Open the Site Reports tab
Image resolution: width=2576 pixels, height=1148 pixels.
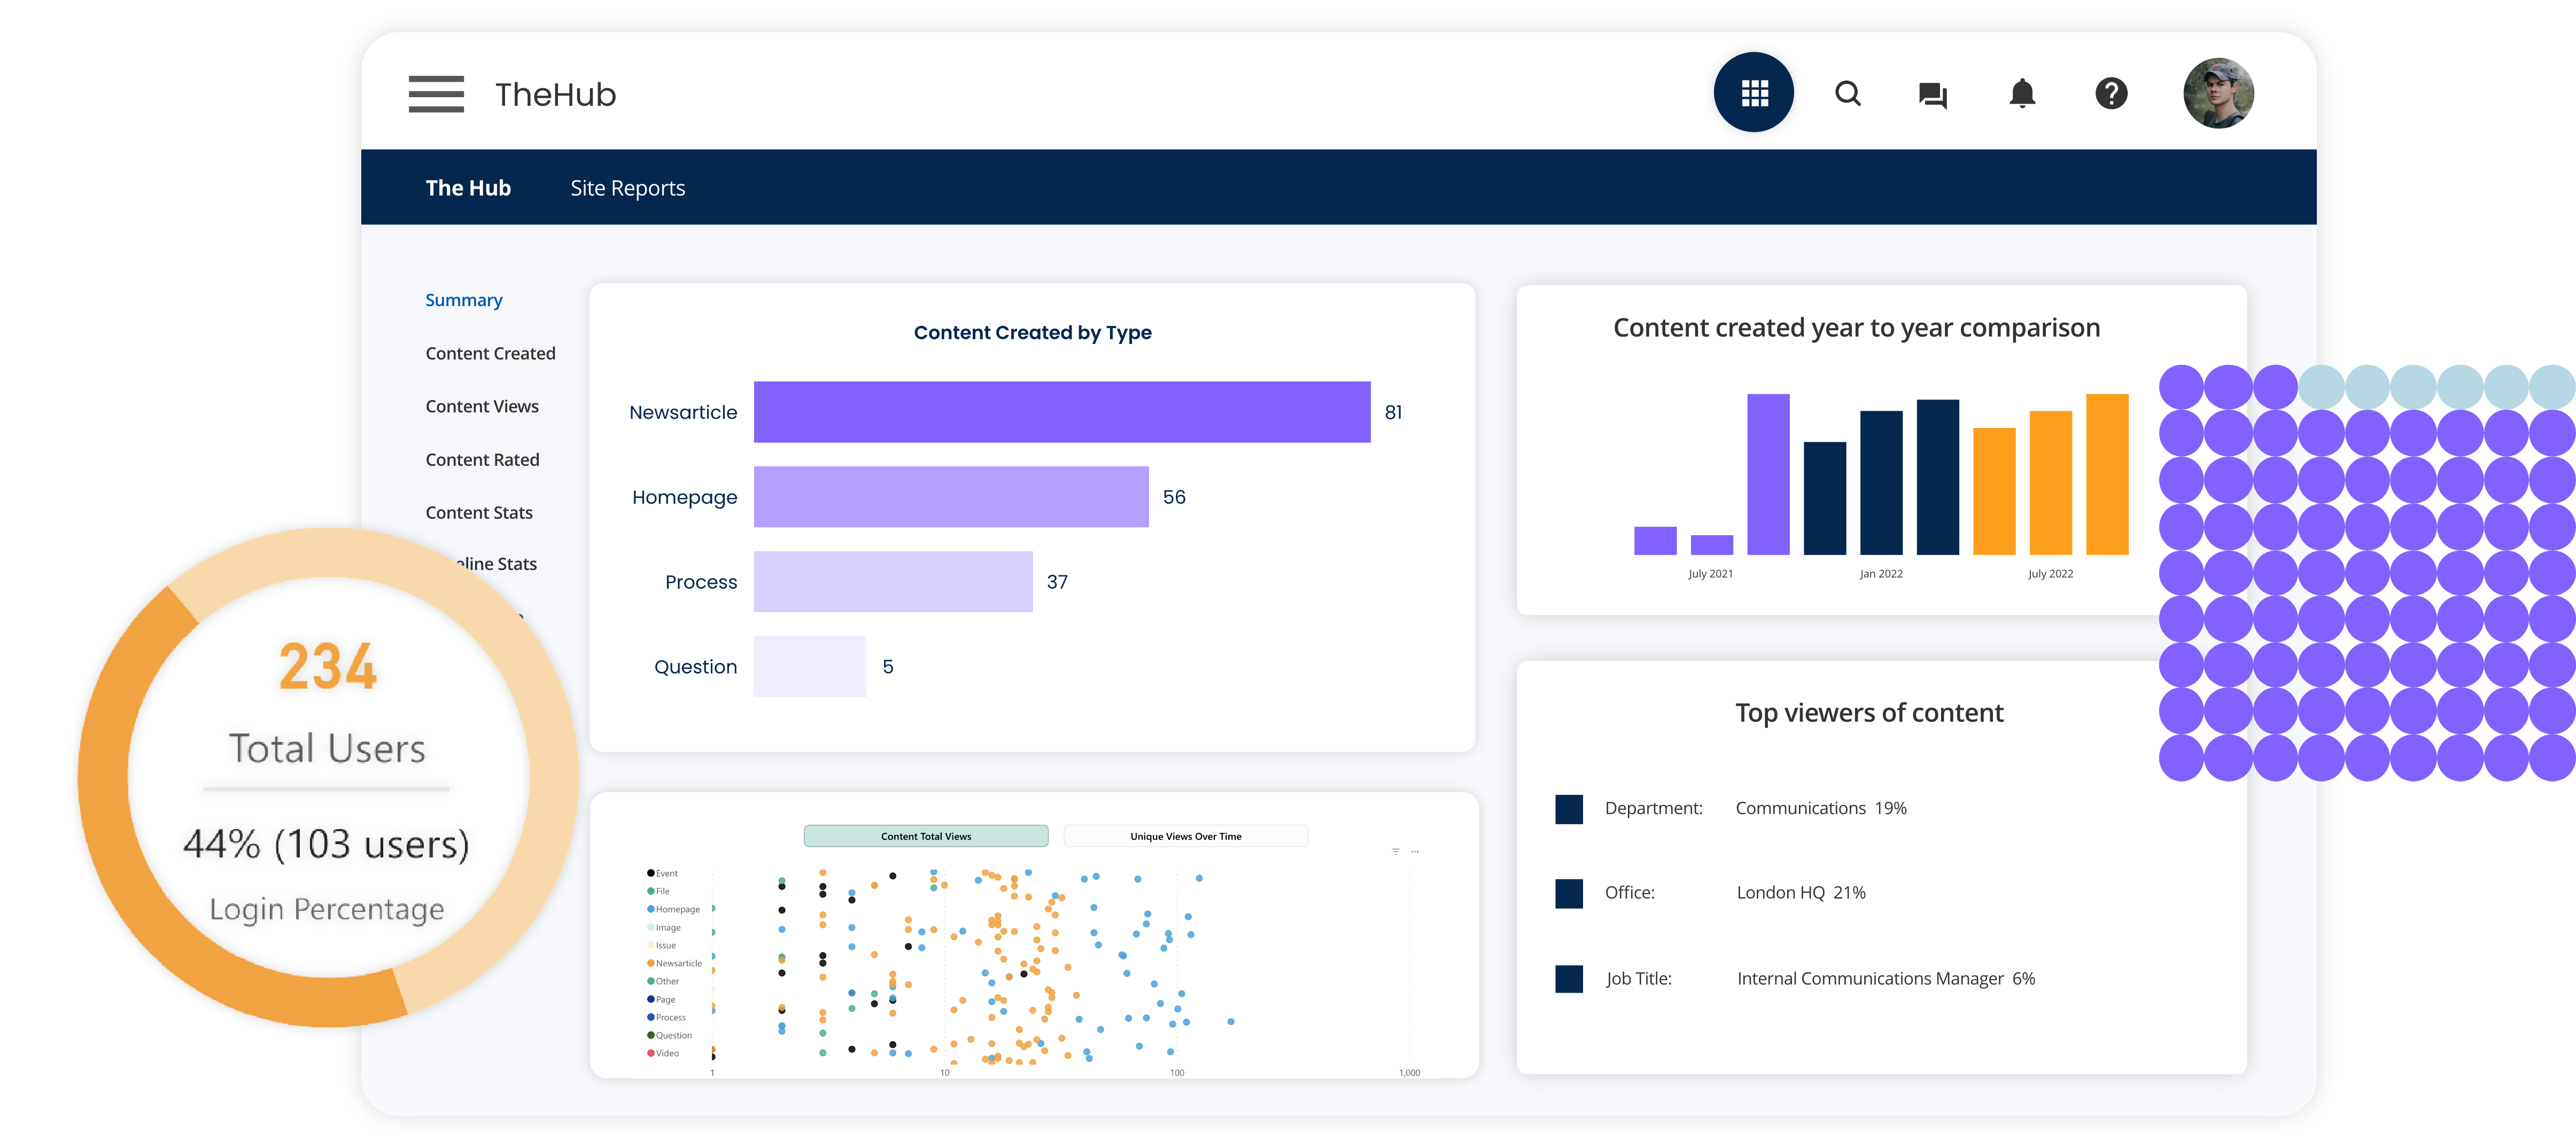click(627, 188)
